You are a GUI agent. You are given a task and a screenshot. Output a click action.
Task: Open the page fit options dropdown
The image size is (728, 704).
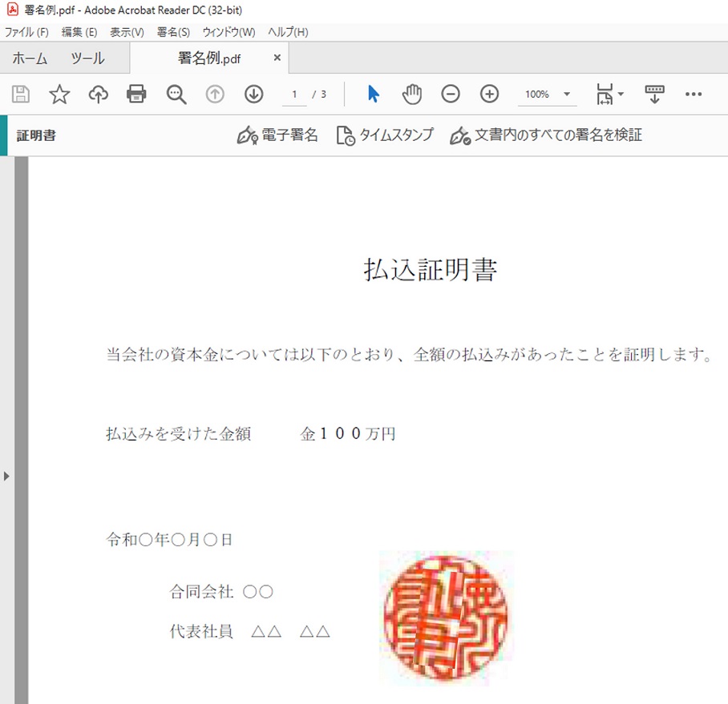click(609, 95)
